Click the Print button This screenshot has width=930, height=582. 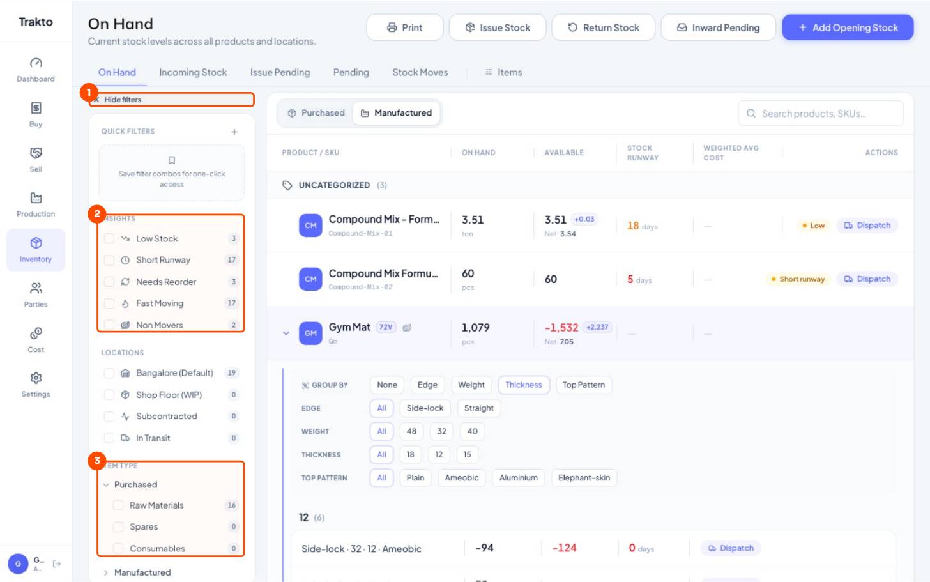pyautogui.click(x=405, y=27)
